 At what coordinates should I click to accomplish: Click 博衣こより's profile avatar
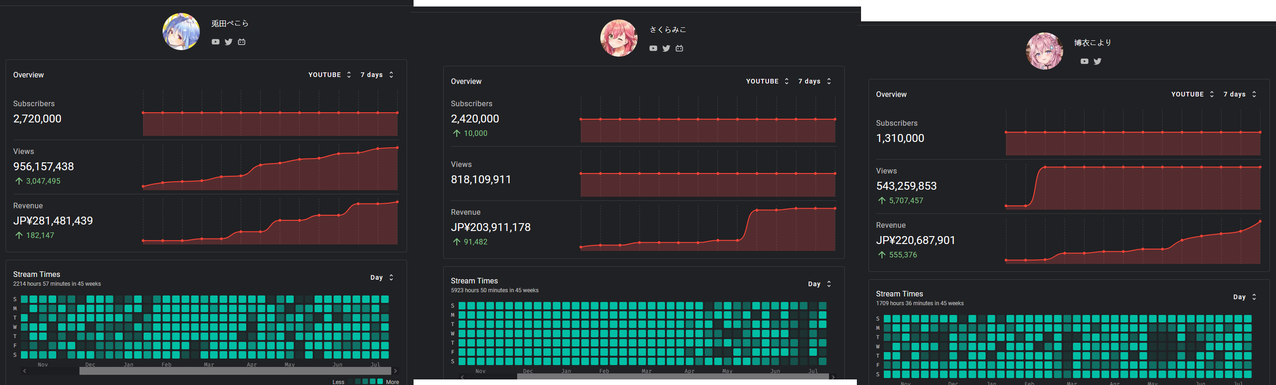tap(1044, 51)
